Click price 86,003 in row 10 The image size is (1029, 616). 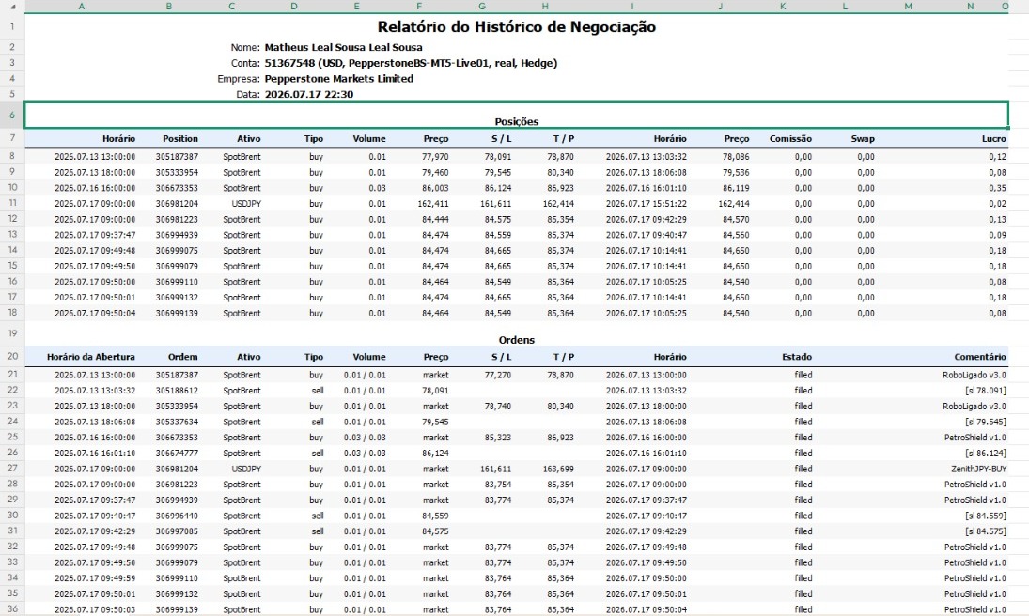[435, 188]
